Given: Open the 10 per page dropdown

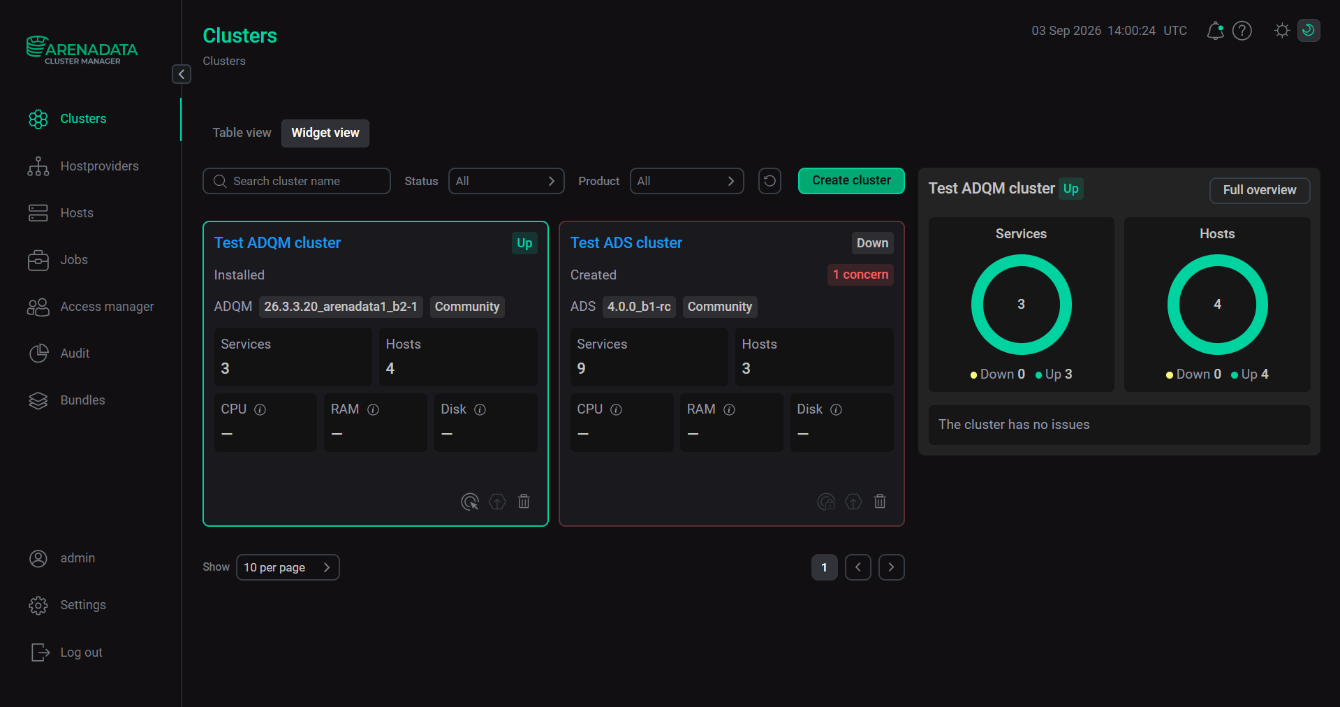Looking at the screenshot, I should coord(288,567).
